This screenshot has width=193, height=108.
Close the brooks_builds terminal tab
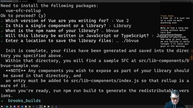pyautogui.click(x=36, y=1)
